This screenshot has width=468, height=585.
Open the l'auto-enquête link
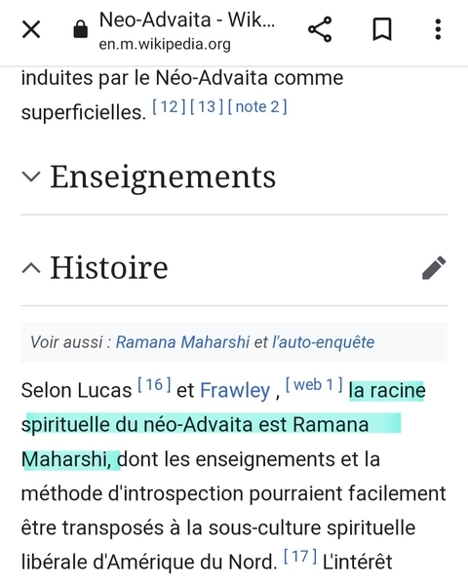point(323,342)
